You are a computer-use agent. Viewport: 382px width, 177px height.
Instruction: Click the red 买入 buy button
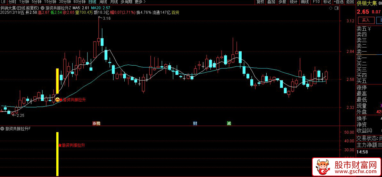click(366, 20)
